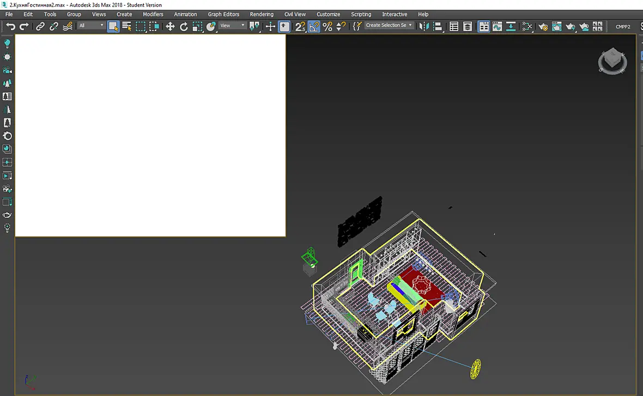Click the Use Pivot Point Center button
The height and width of the screenshot is (396, 643).
click(x=254, y=27)
